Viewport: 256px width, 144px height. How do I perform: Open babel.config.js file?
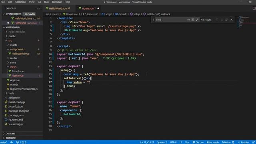17,102
